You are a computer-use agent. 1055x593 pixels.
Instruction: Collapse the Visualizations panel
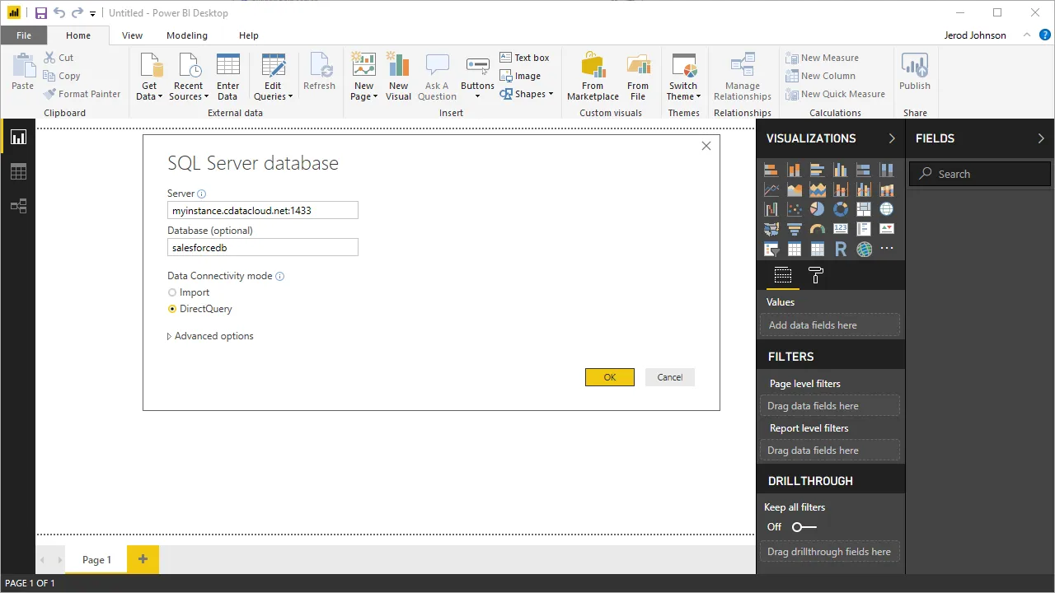(x=890, y=138)
